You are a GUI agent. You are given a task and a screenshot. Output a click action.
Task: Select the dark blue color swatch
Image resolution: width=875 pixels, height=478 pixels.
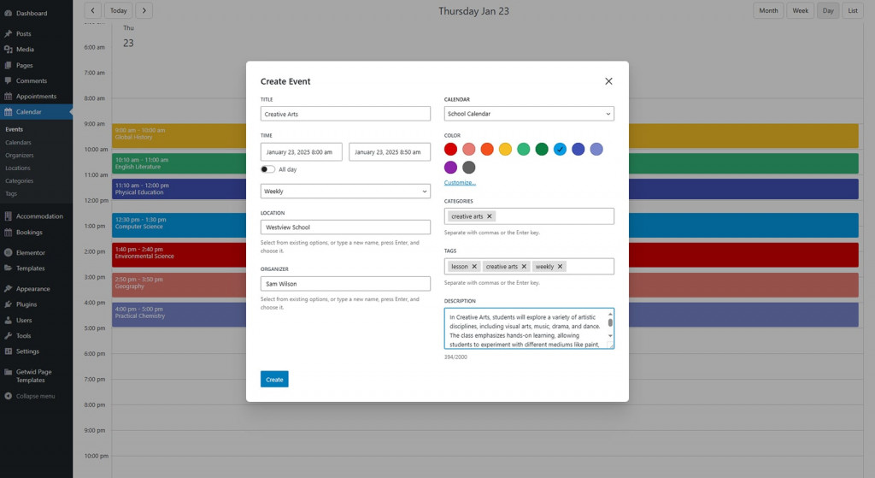click(x=578, y=149)
